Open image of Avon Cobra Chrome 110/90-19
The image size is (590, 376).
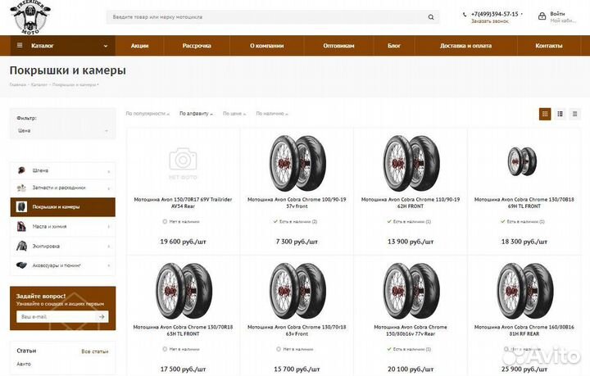coord(411,163)
